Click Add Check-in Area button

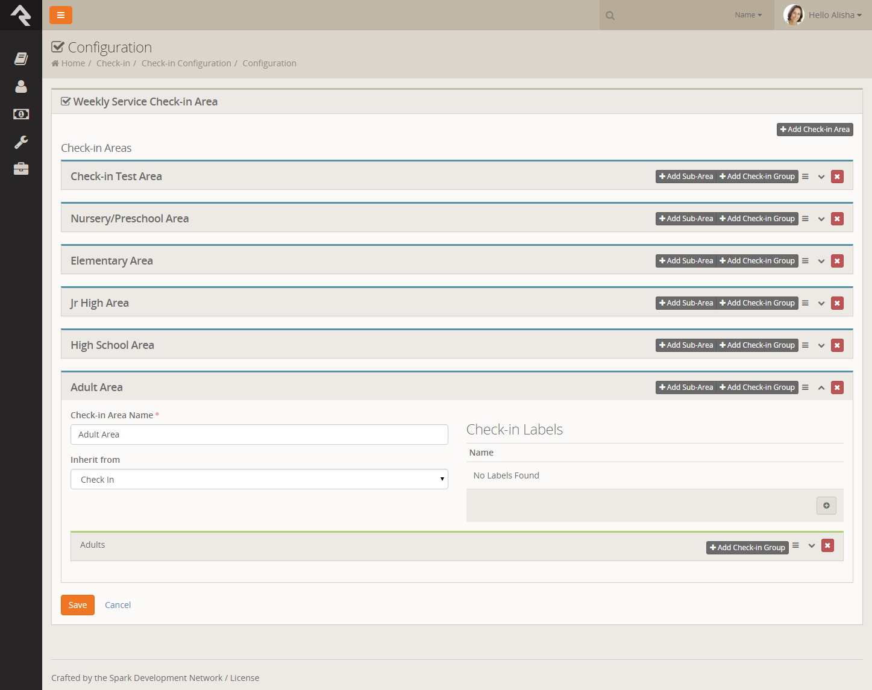click(814, 130)
